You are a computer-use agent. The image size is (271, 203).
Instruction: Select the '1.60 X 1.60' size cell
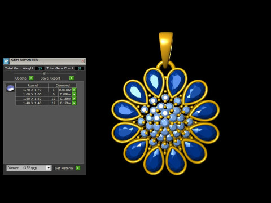(x=32, y=94)
